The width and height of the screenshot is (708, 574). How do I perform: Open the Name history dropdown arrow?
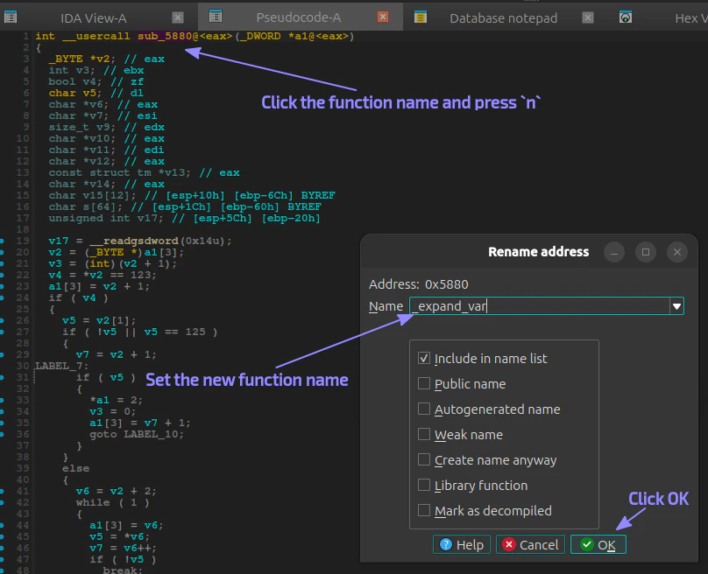676,306
